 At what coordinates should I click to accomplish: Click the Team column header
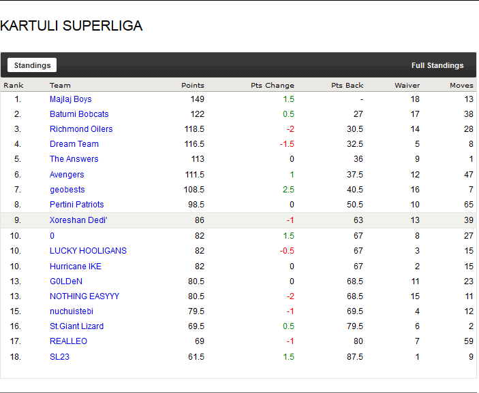[60, 86]
